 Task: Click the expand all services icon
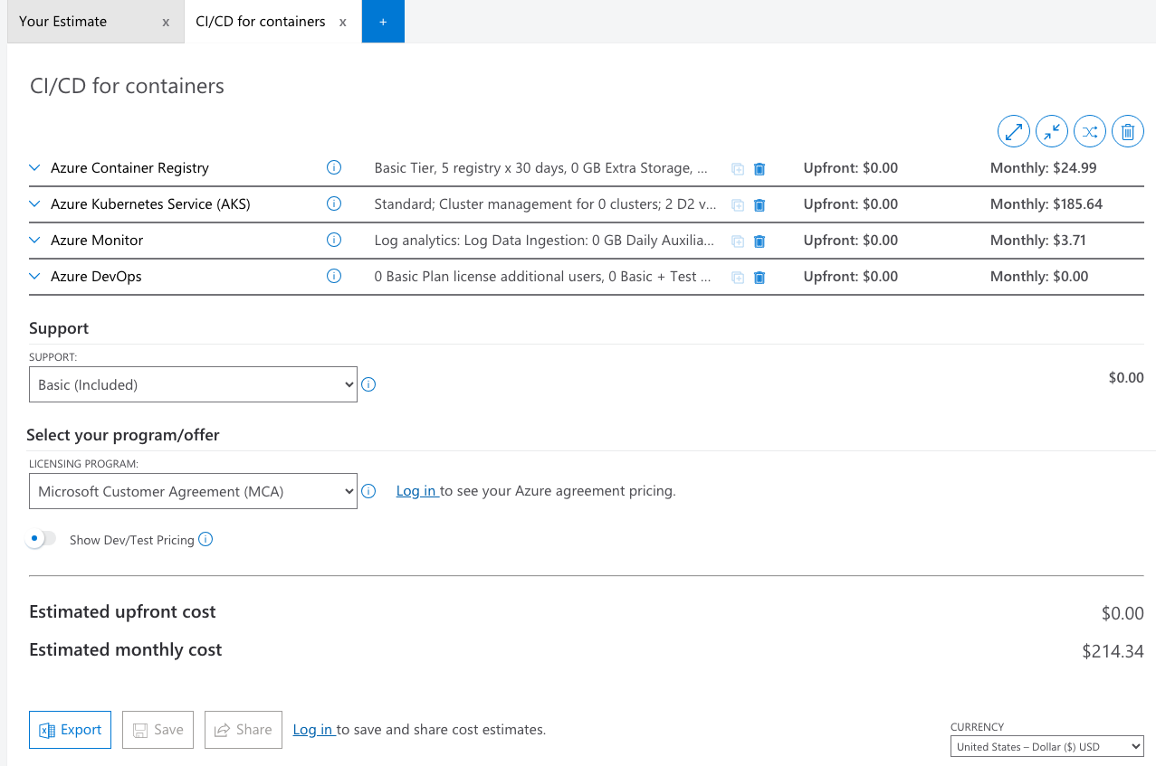(1014, 131)
